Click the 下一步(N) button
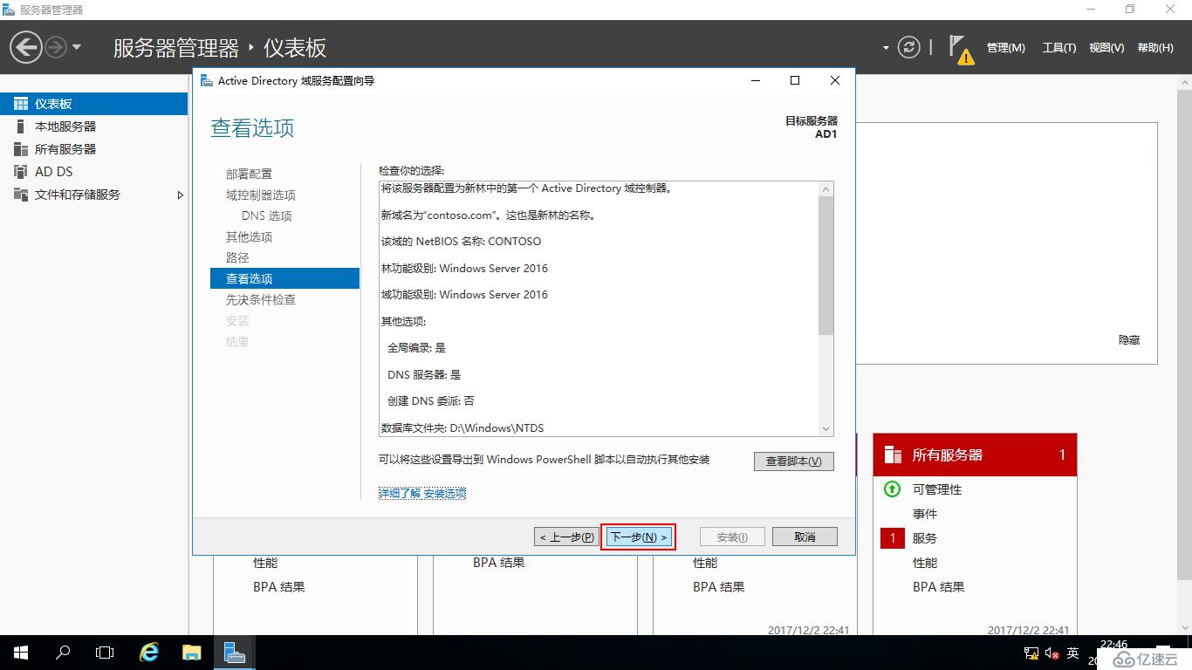1192x670 pixels. pos(639,537)
